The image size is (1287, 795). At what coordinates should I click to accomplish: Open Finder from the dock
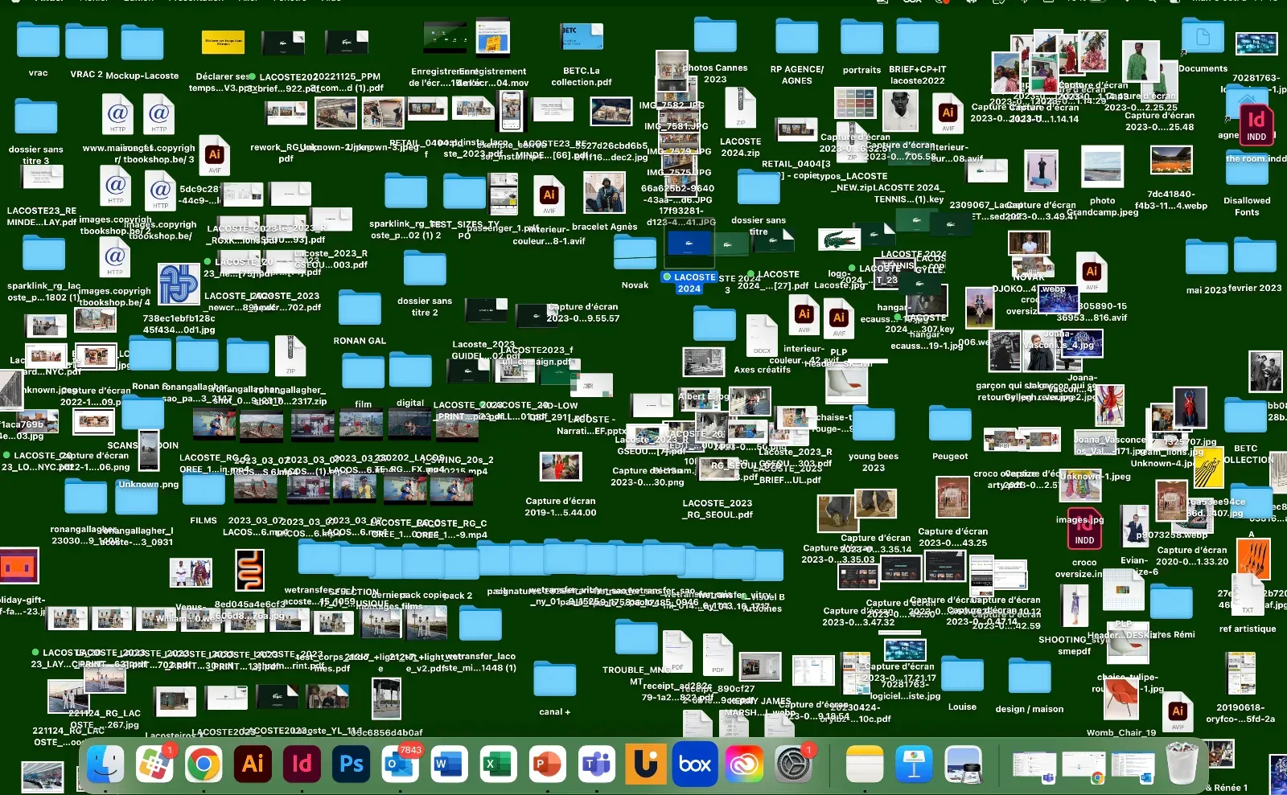point(105,764)
